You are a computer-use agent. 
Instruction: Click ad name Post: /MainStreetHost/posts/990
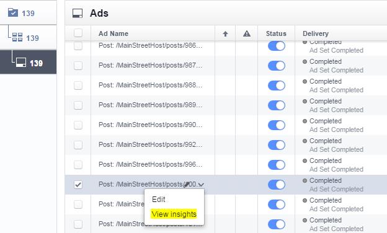pos(150,125)
